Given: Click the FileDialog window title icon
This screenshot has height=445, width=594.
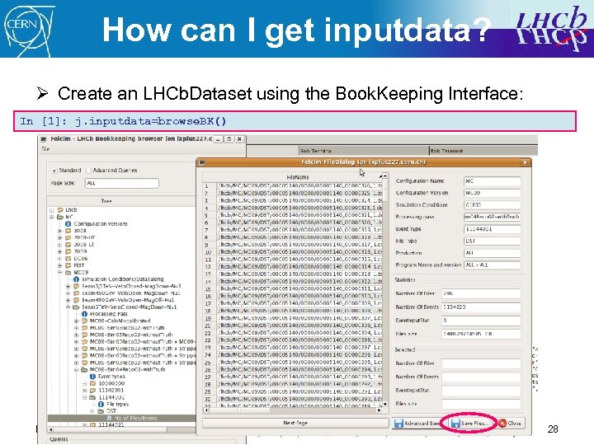Looking at the screenshot, I should tap(202, 162).
